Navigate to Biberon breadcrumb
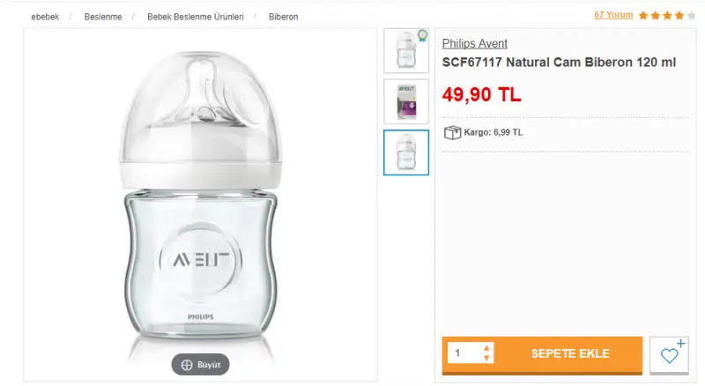This screenshot has width=705, height=386. tap(283, 17)
